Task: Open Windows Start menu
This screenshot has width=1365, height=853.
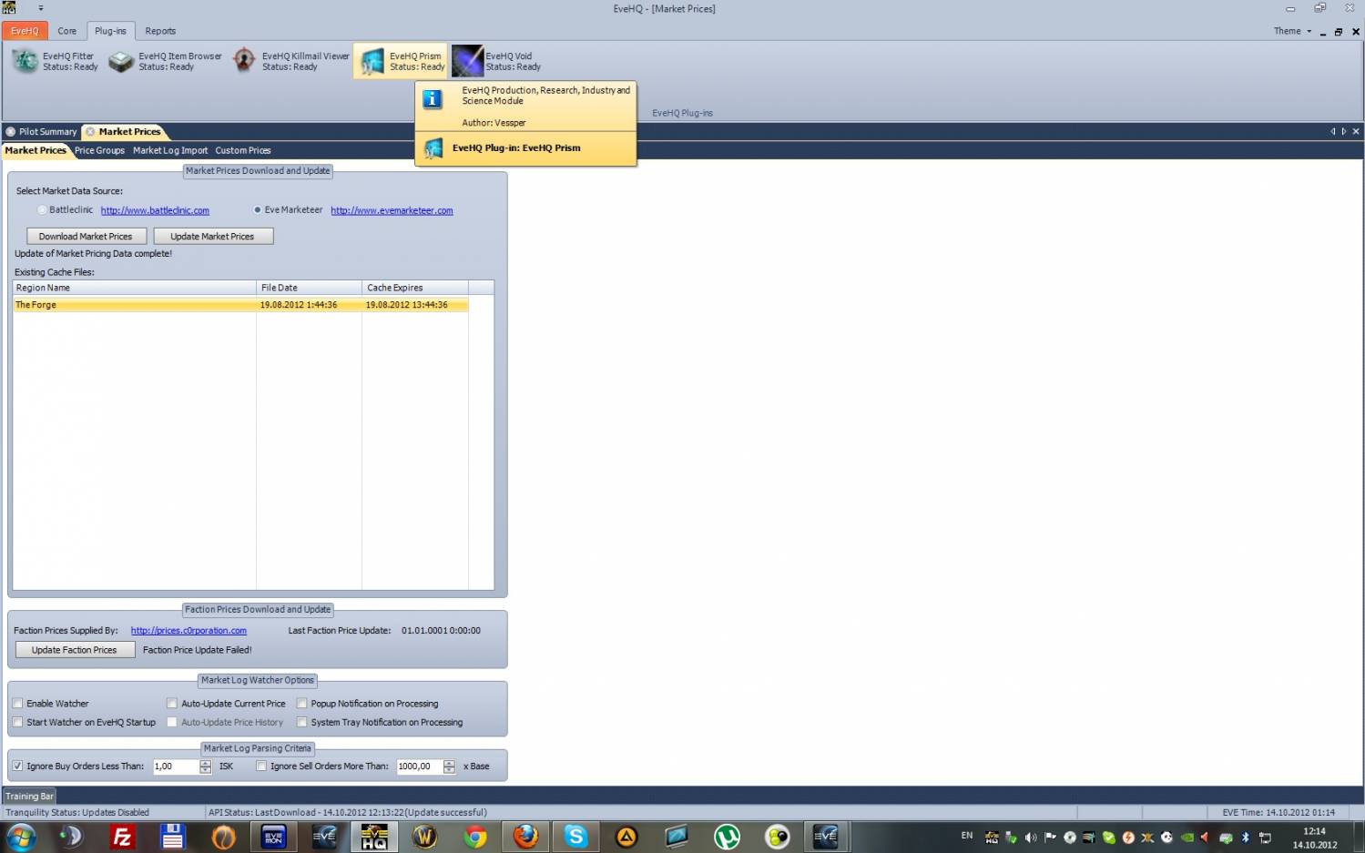Action: point(21,837)
